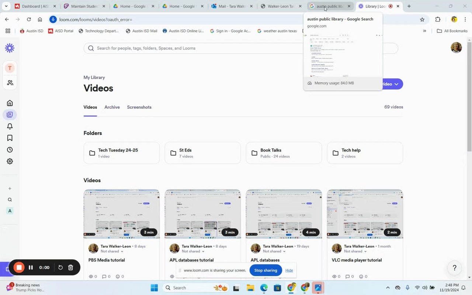Open the weather austin texas bookmark
The height and width of the screenshot is (295, 472).
(277, 31)
